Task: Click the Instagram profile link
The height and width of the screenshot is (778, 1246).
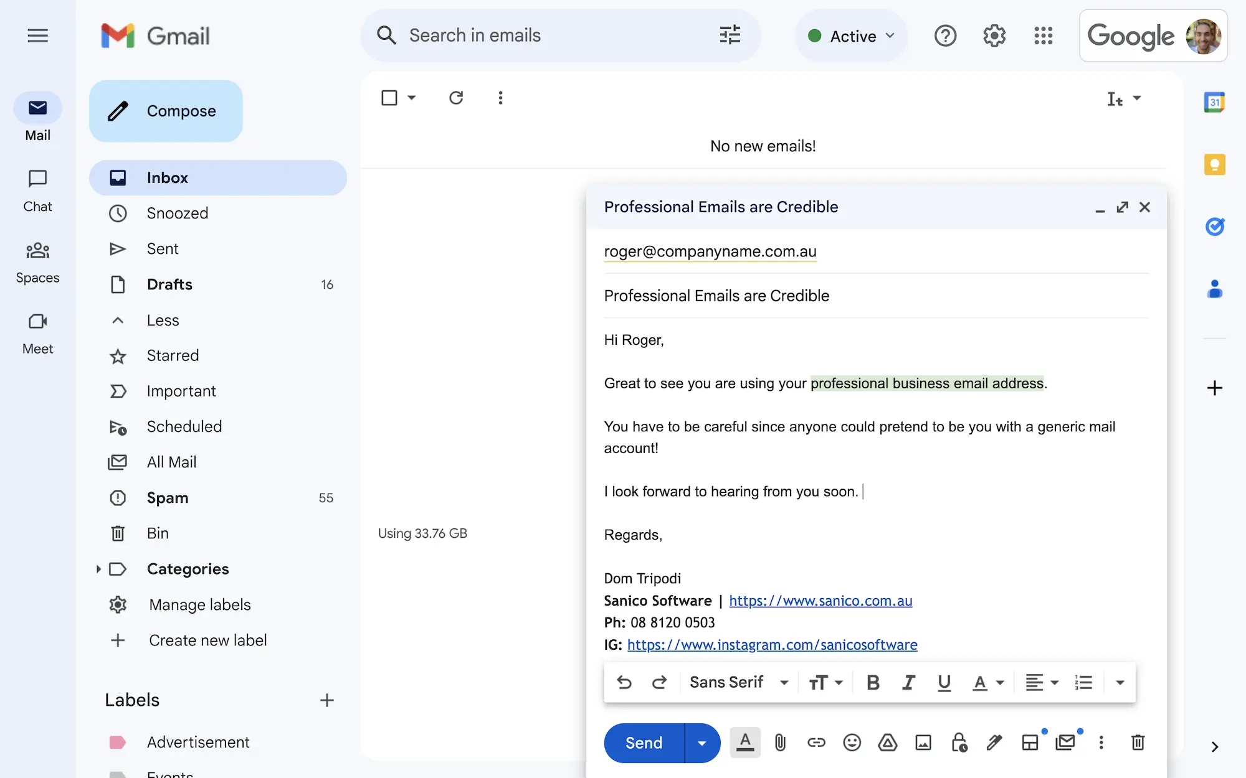Action: coord(771,644)
